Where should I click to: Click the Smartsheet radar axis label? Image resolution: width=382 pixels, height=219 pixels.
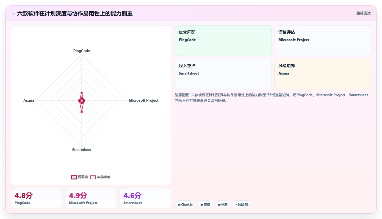(82, 150)
